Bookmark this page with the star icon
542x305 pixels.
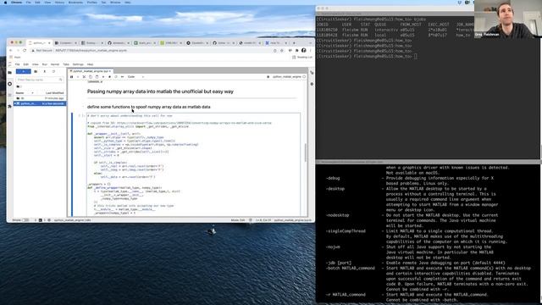pyautogui.click(x=282, y=51)
